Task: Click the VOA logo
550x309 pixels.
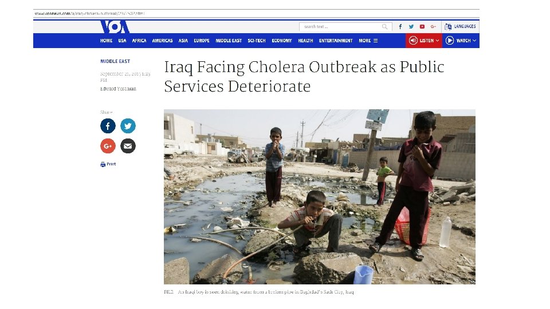Action: tap(115, 27)
